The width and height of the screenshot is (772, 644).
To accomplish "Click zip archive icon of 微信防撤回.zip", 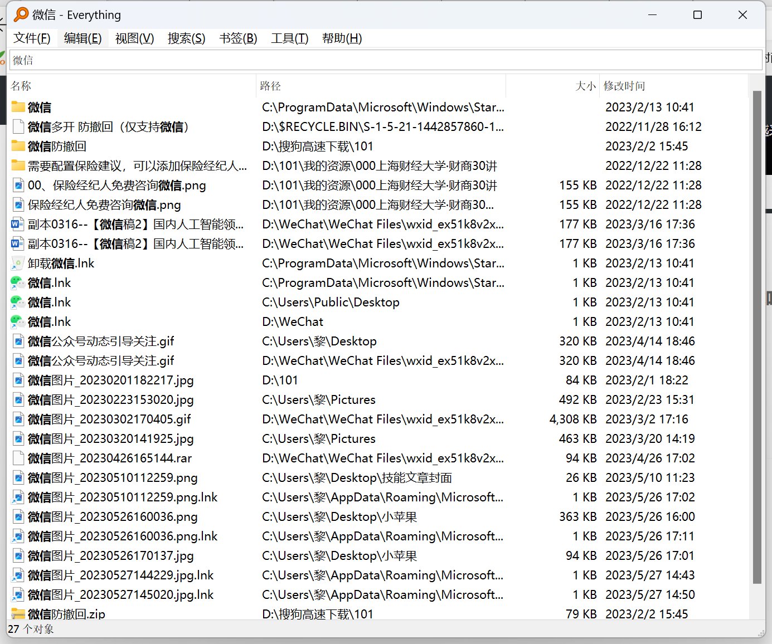I will click(x=18, y=614).
